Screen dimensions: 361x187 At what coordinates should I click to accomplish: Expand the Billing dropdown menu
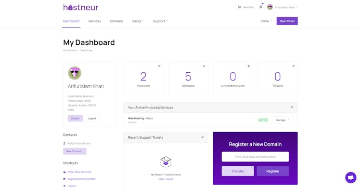(x=138, y=21)
